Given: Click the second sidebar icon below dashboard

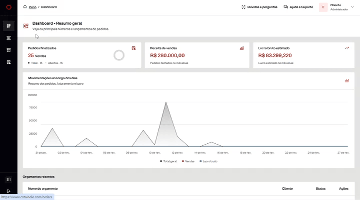Looking at the screenshot, I should [x=9, y=38].
